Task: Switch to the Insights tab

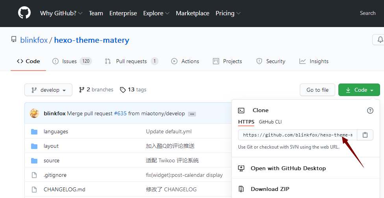Action: pyautogui.click(x=314, y=61)
